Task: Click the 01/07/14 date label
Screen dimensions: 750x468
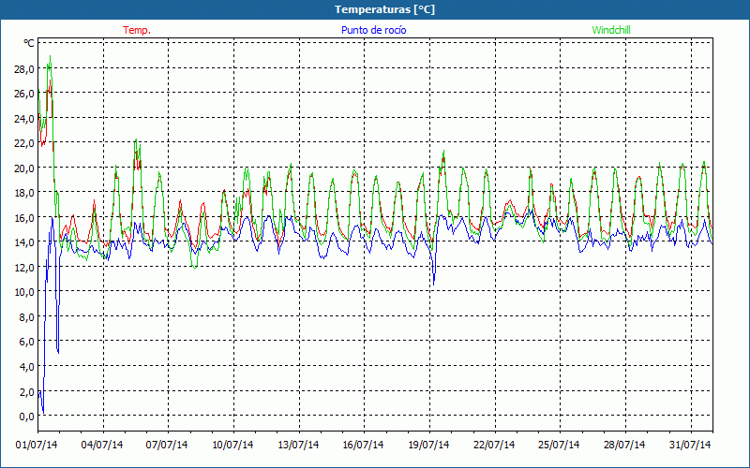Action: [37, 446]
